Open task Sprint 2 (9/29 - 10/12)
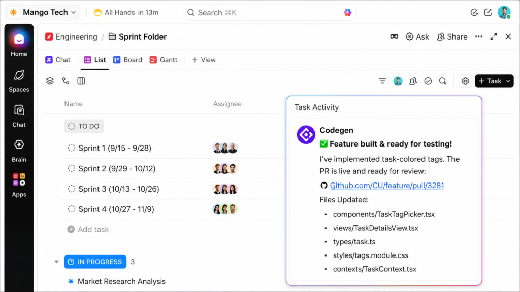 tap(117, 168)
